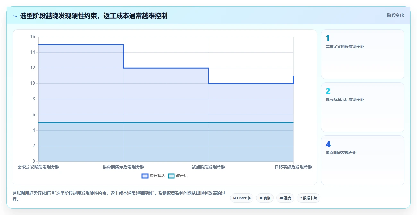This screenshot has width=417, height=215.
Task: Open card 1 需求定义阶段发现差距
Action: coord(363,54)
